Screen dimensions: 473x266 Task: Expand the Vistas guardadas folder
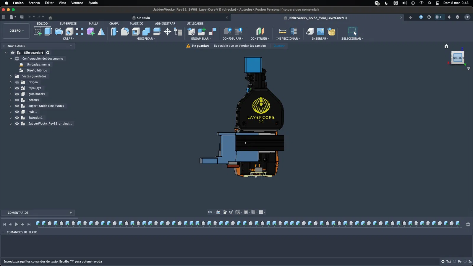(x=11, y=76)
